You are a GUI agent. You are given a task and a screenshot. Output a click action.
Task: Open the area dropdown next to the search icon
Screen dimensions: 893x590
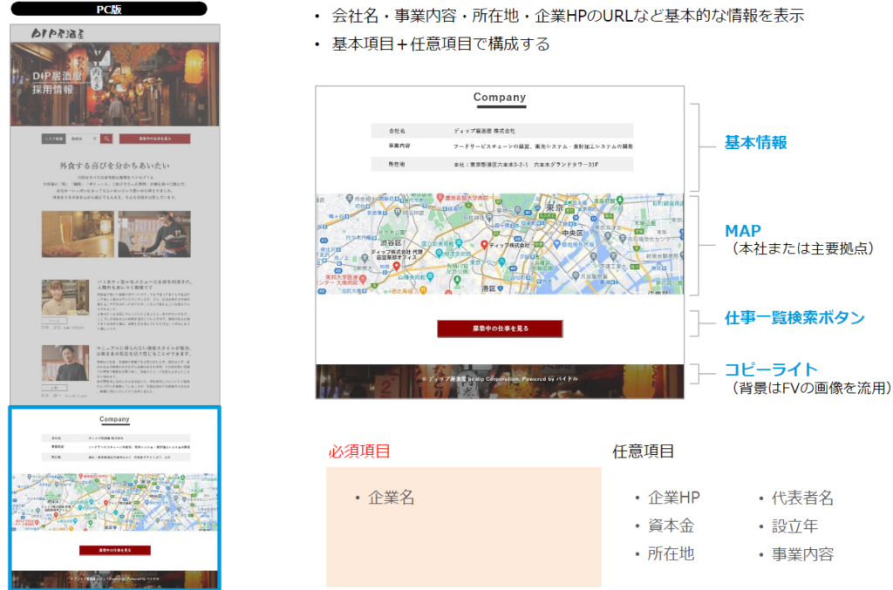85,138
